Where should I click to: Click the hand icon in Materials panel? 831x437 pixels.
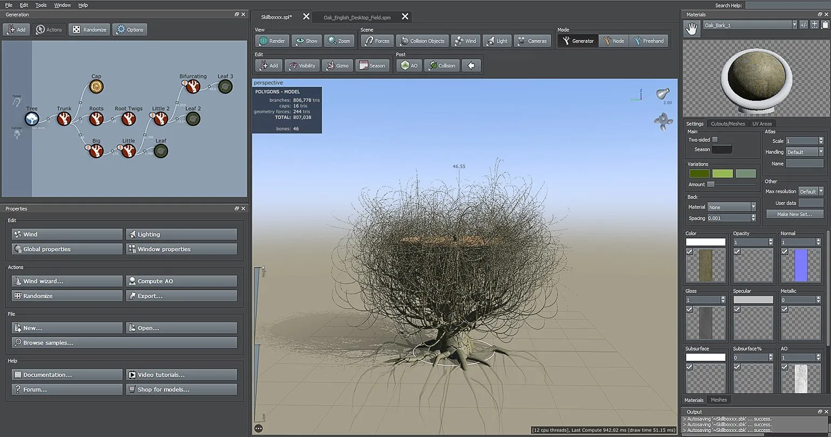691,29
